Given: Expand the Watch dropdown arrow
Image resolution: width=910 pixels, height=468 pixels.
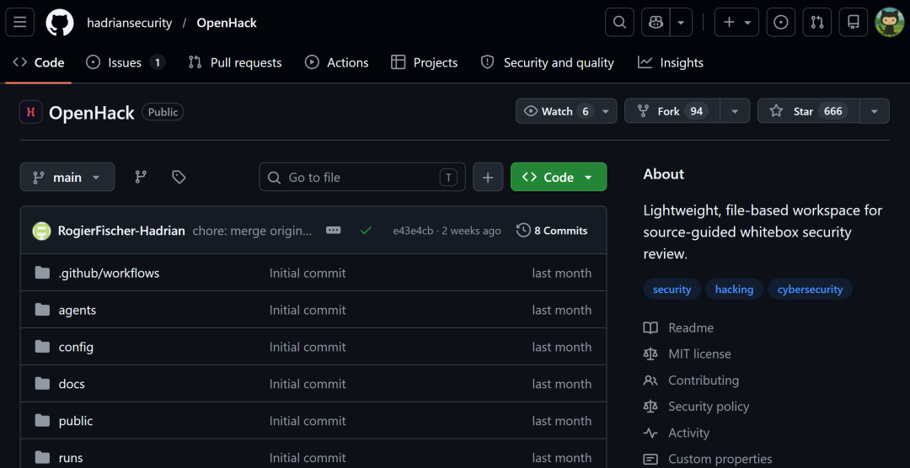Looking at the screenshot, I should pos(605,111).
